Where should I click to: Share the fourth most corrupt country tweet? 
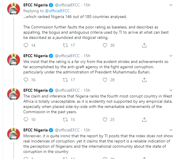coord(144,120)
